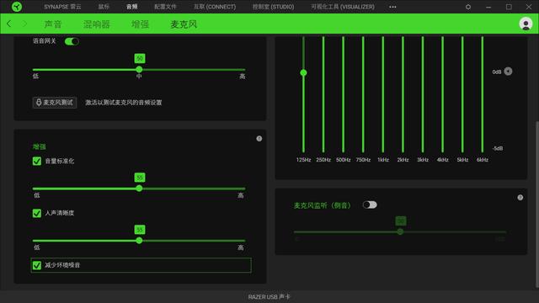Click the 1kHz equalizer band bar

383,94
